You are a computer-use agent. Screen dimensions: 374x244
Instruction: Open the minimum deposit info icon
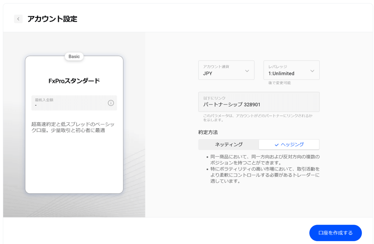pos(111,103)
